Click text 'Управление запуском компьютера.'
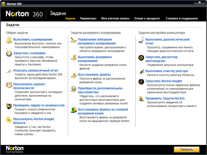 click(170, 65)
